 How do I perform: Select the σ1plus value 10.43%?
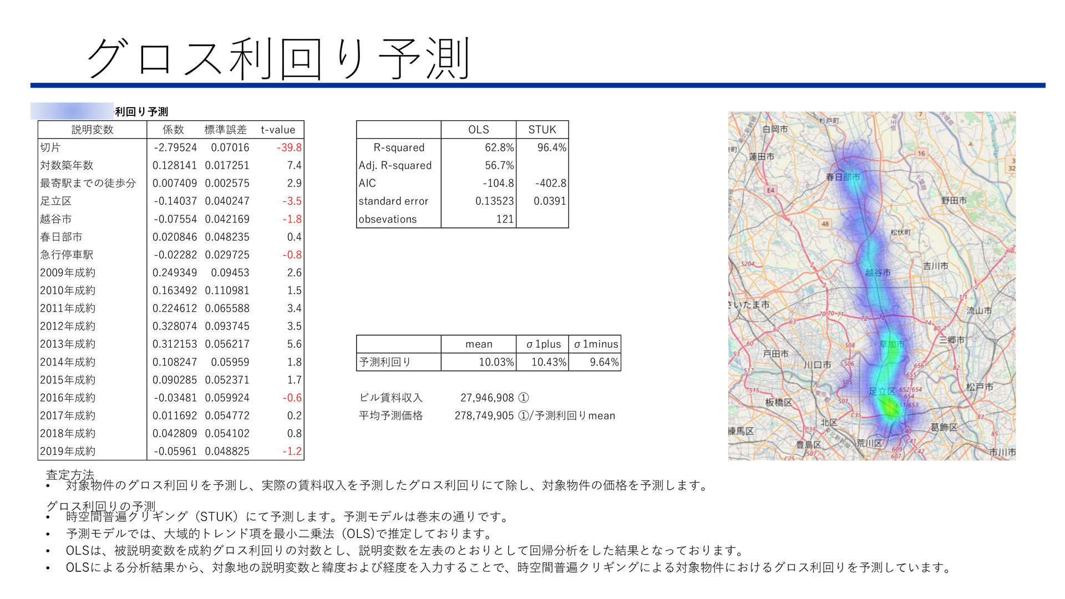coord(549,362)
